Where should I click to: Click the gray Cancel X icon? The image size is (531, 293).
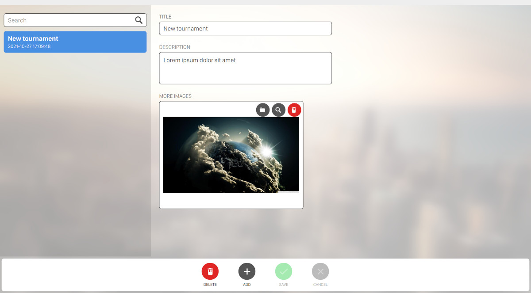(x=320, y=271)
